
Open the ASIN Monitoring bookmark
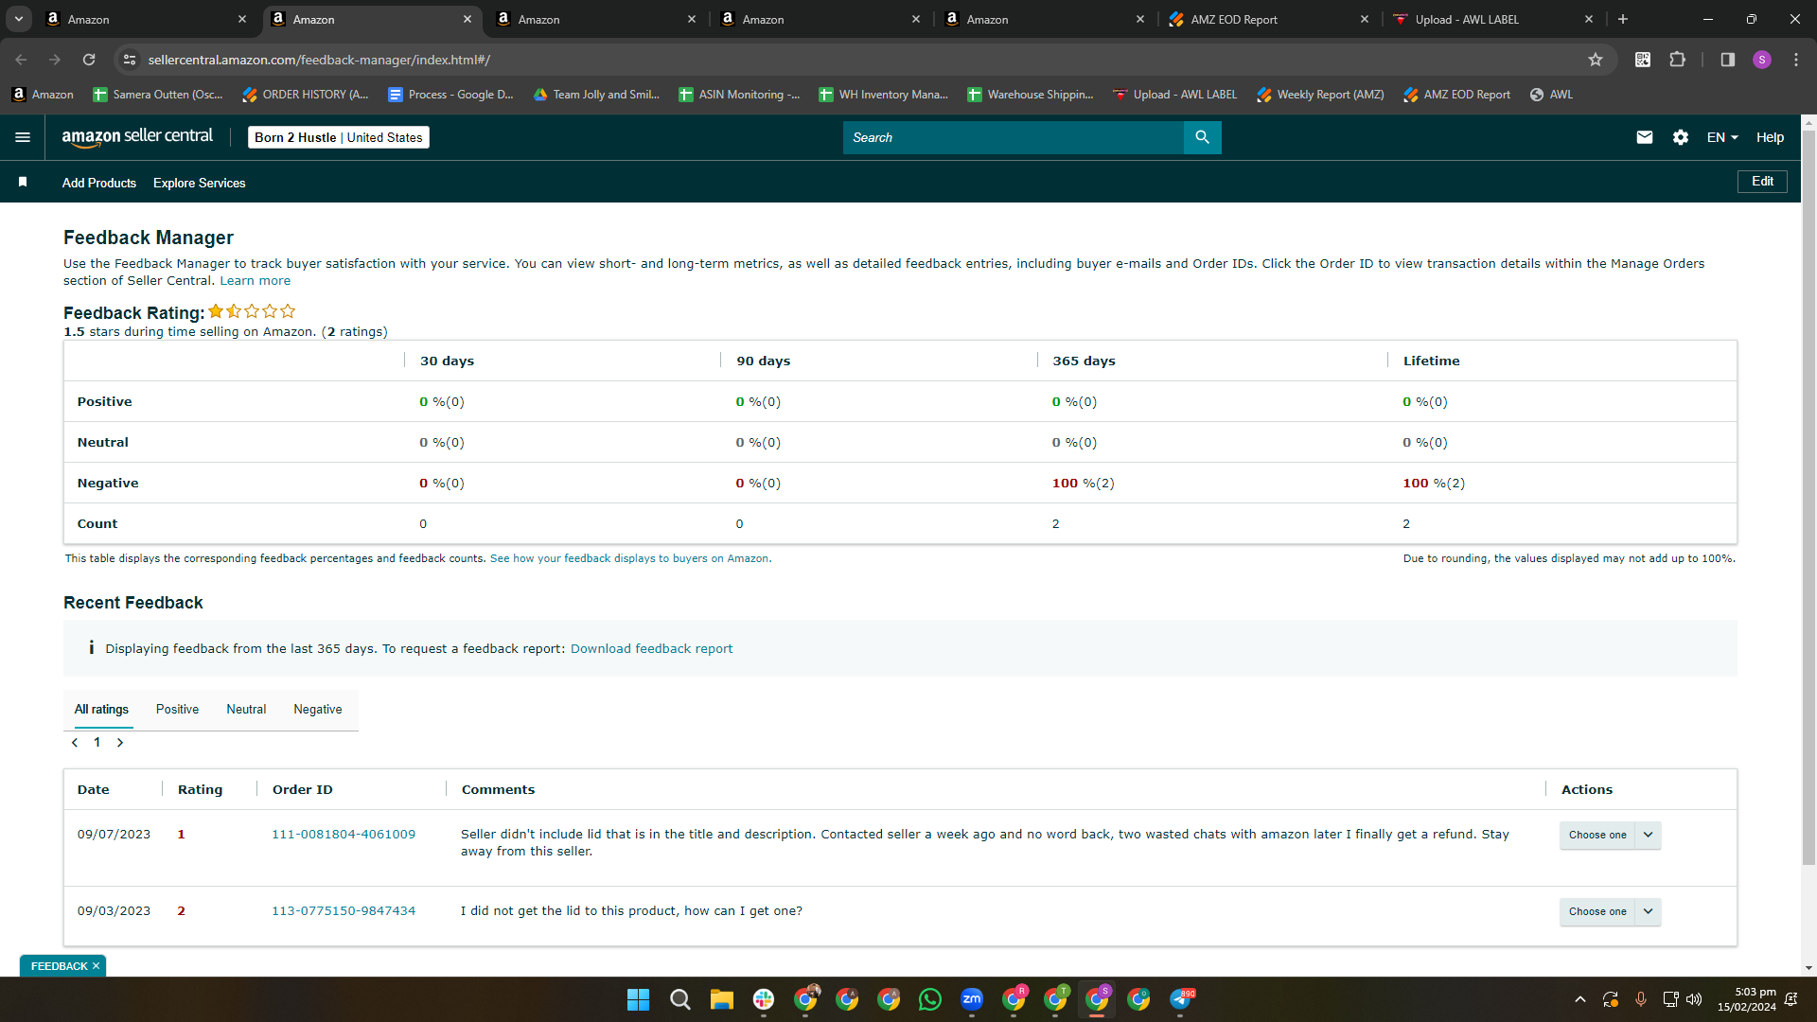pos(738,95)
